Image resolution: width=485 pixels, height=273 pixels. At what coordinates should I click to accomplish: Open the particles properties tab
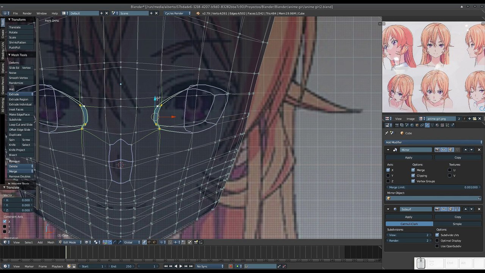[447, 125]
